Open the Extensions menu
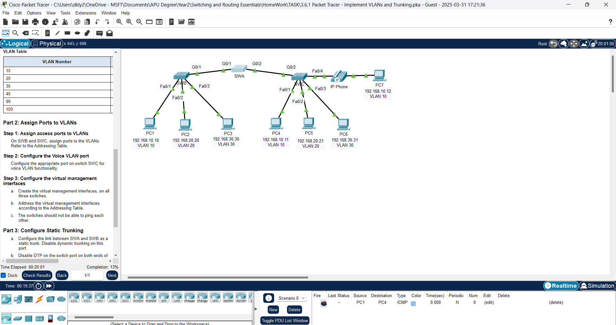 click(x=85, y=13)
